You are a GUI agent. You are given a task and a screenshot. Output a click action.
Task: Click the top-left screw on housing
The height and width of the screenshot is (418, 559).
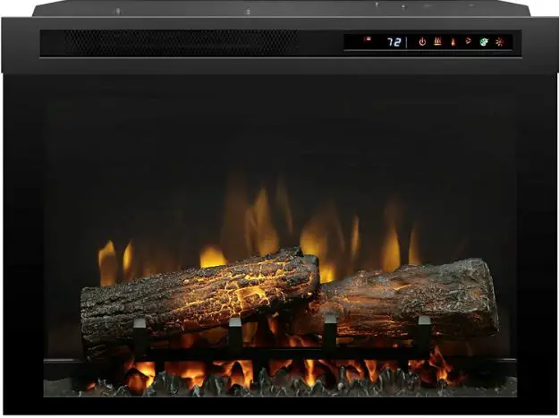point(116,12)
